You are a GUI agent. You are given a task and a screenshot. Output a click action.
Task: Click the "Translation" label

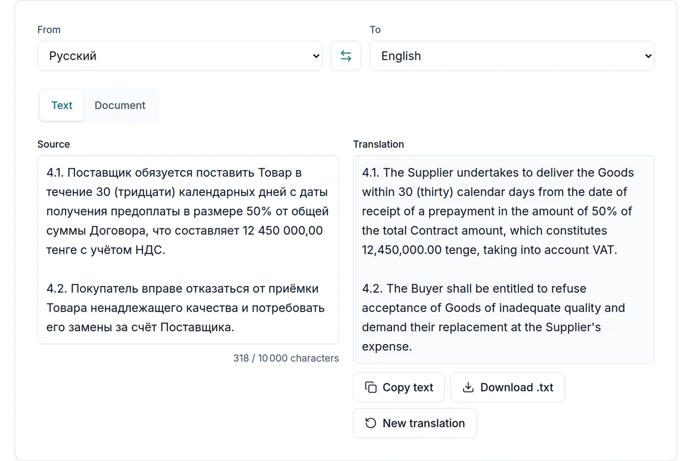tap(378, 144)
